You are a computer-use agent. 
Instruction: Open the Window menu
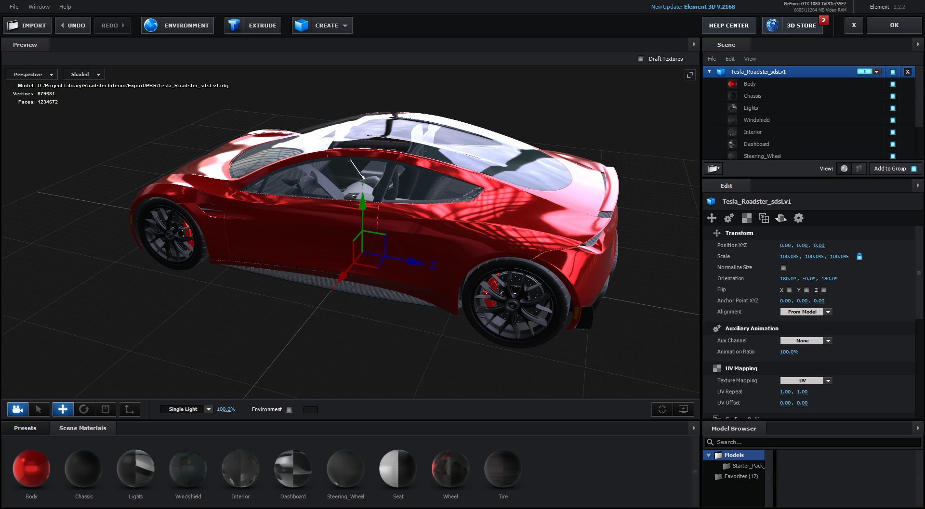pos(39,7)
